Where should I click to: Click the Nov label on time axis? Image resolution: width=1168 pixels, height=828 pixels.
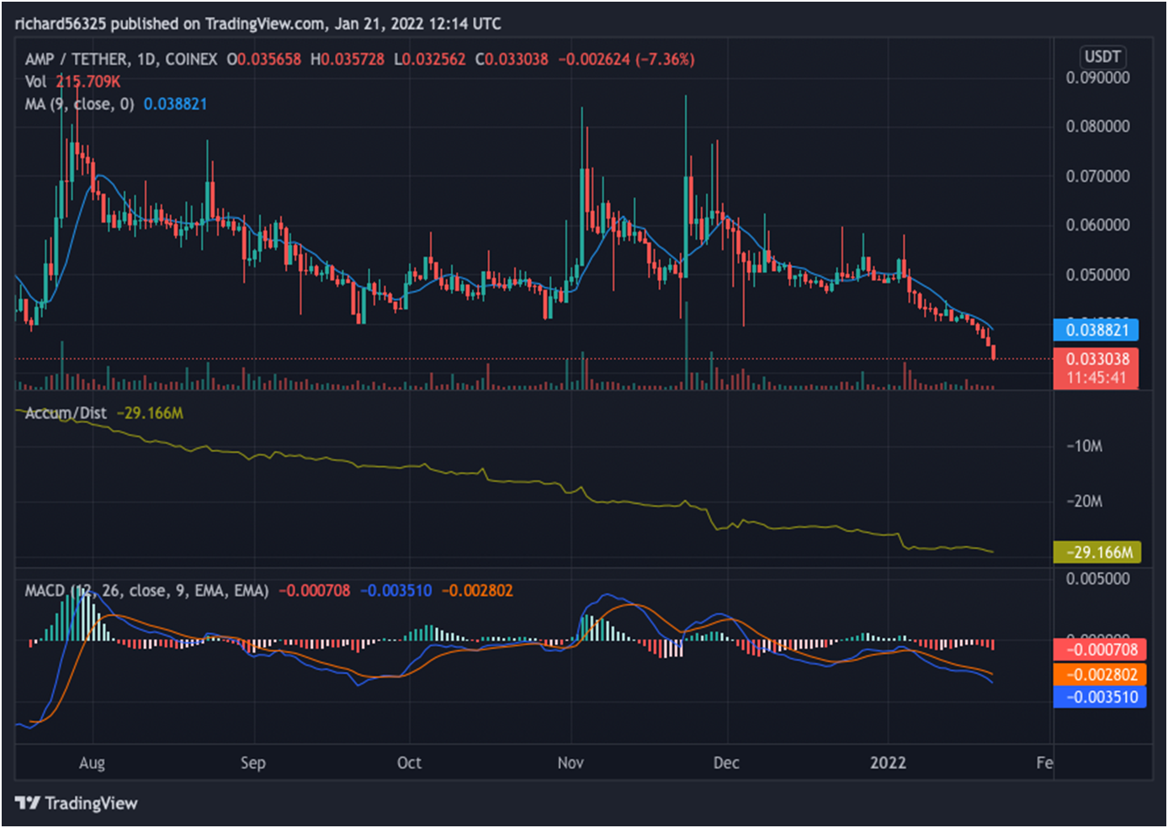click(571, 762)
